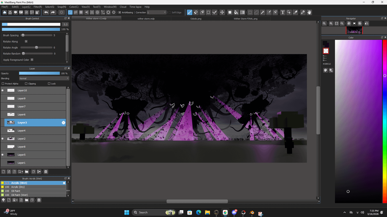Viewport: 387px width, 217px height.
Task: Select the Bucket fill tool
Action: [236, 12]
